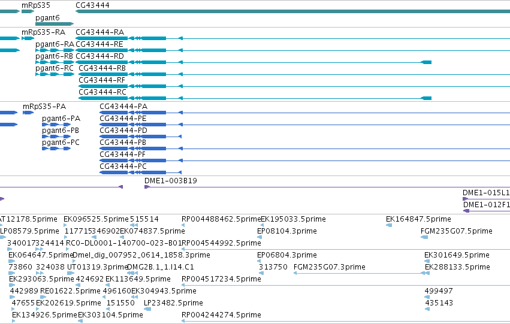
Task: Select the EK303104.5prime feature
Action: pyautogui.click(x=80, y=322)
